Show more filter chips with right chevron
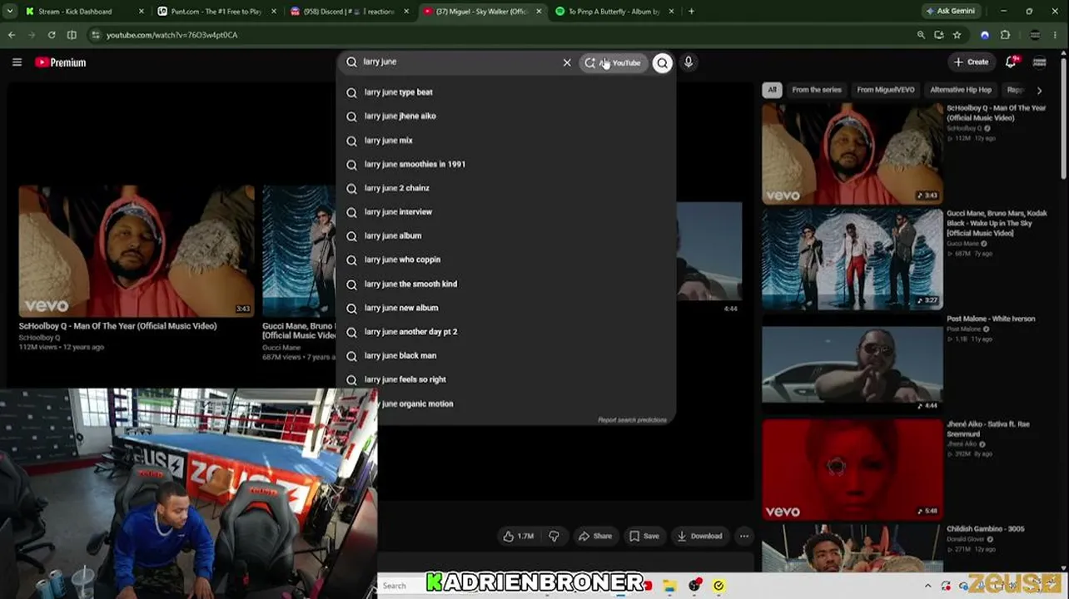Viewport: 1069px width, 599px height. [1039, 90]
